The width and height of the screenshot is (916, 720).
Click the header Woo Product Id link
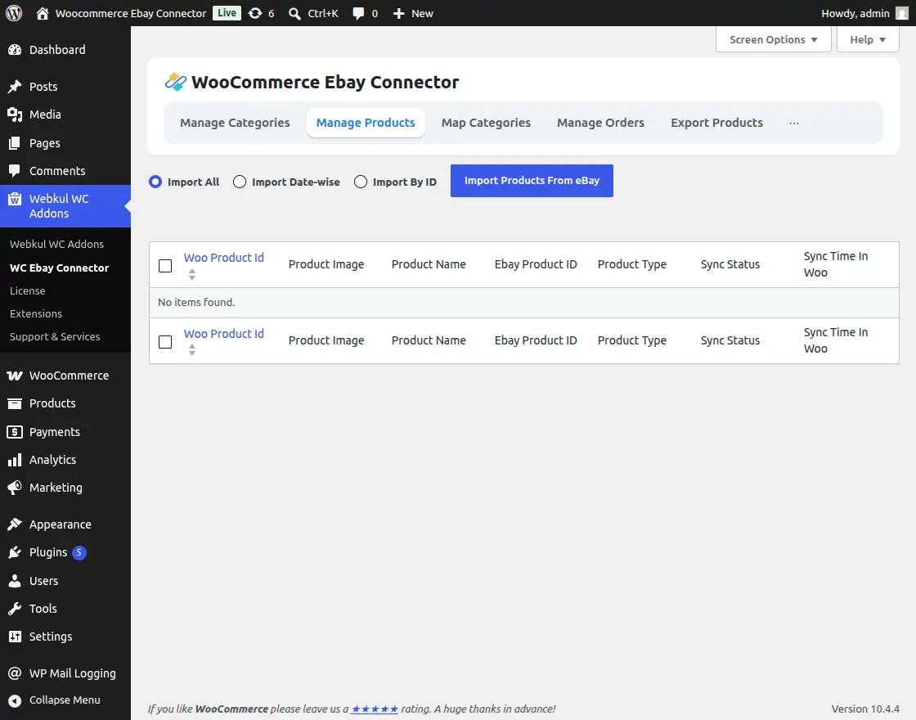click(224, 258)
